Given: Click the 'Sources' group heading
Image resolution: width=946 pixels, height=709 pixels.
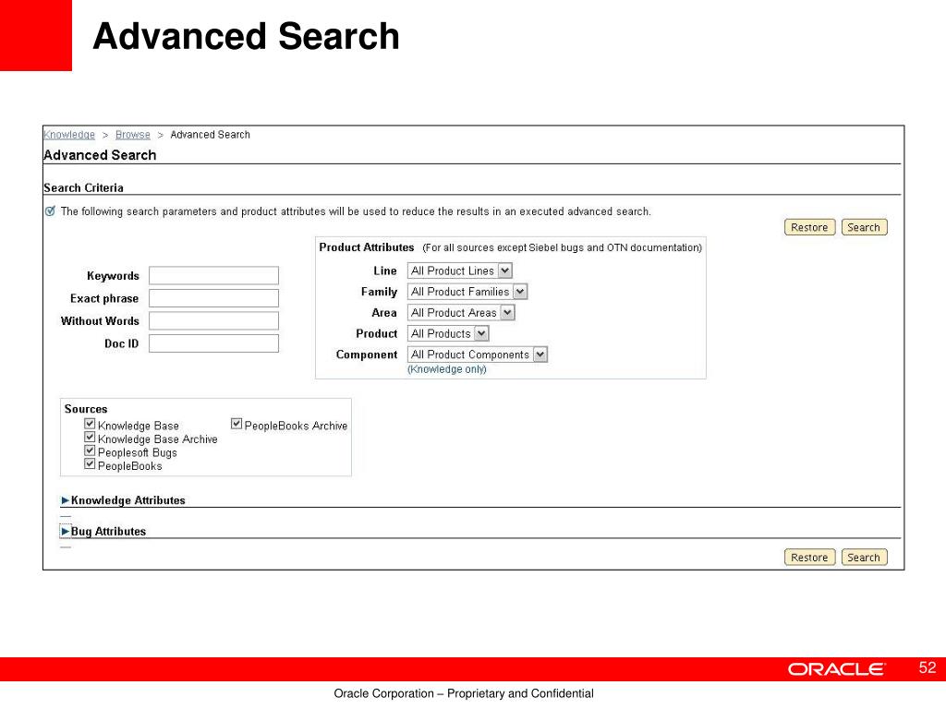Looking at the screenshot, I should click(x=86, y=409).
